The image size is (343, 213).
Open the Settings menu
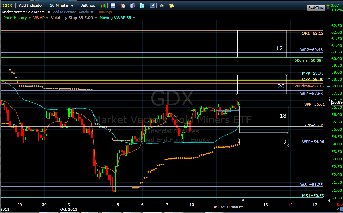(87, 5)
